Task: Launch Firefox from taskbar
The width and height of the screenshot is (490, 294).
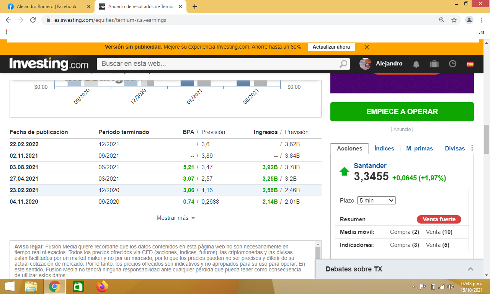Action: [x=102, y=286]
